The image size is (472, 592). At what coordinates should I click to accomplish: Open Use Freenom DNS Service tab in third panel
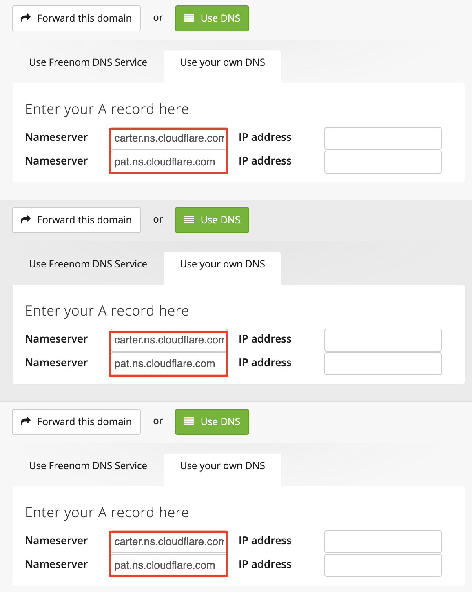(88, 466)
